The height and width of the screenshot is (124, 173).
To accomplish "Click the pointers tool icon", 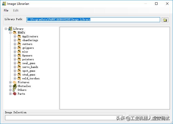I will 19,59.
